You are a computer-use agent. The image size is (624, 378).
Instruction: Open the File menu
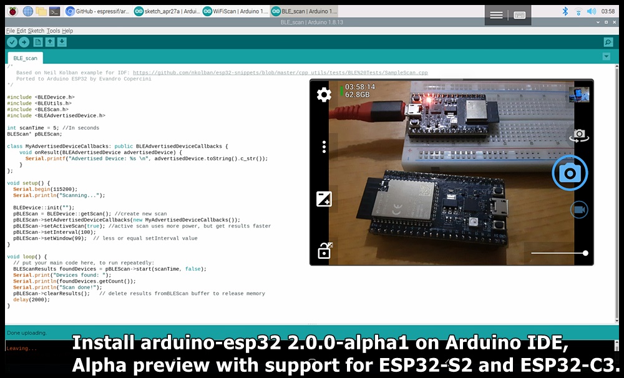click(11, 31)
